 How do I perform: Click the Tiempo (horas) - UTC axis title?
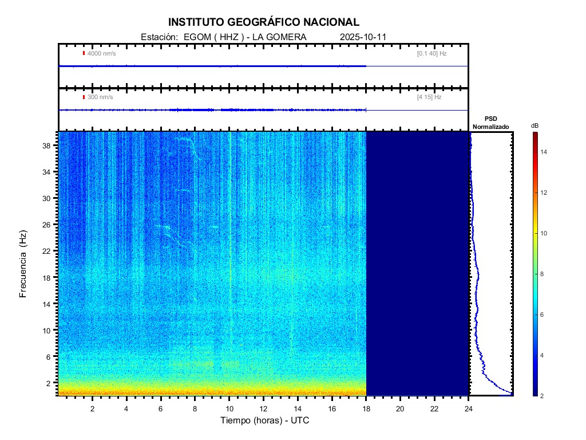pyautogui.click(x=265, y=421)
